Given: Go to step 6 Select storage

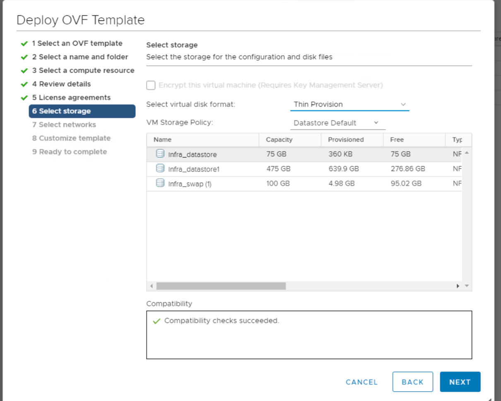Looking at the screenshot, I should (82, 111).
